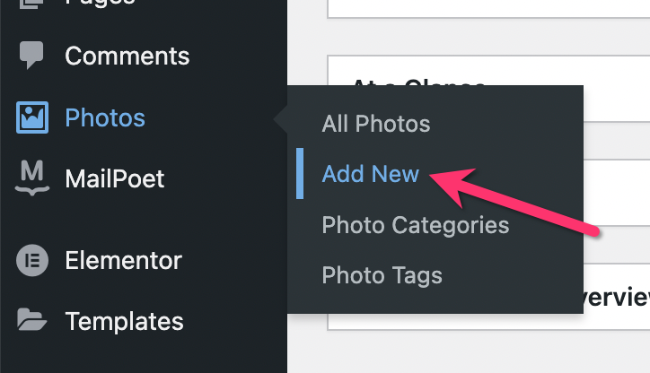650x373 pixels.
Task: Click the Comments speech bubble icon
Action: pyautogui.click(x=31, y=55)
